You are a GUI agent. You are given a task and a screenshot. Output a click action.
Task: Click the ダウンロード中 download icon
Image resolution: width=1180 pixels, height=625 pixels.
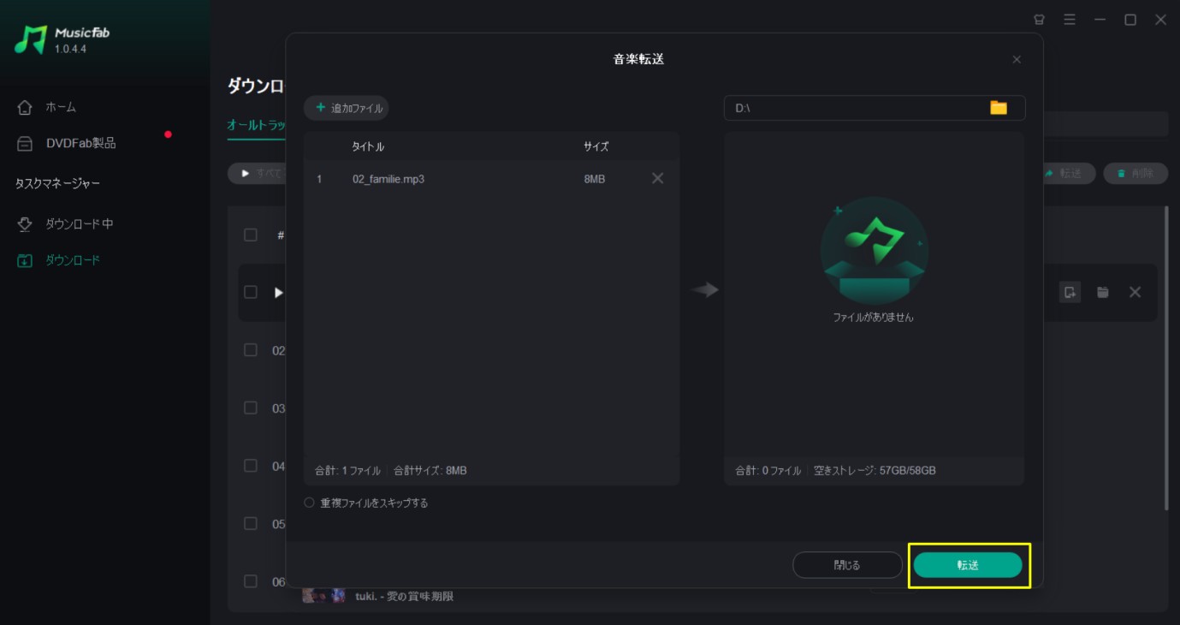[x=25, y=223]
